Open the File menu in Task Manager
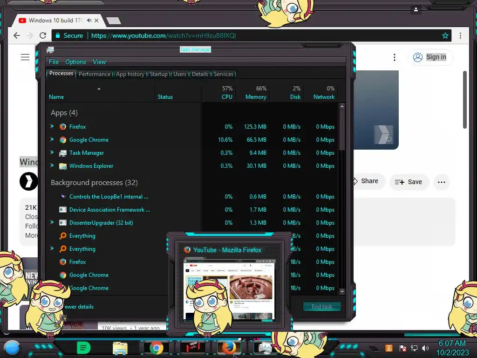Image resolution: width=477 pixels, height=358 pixels. (x=54, y=62)
